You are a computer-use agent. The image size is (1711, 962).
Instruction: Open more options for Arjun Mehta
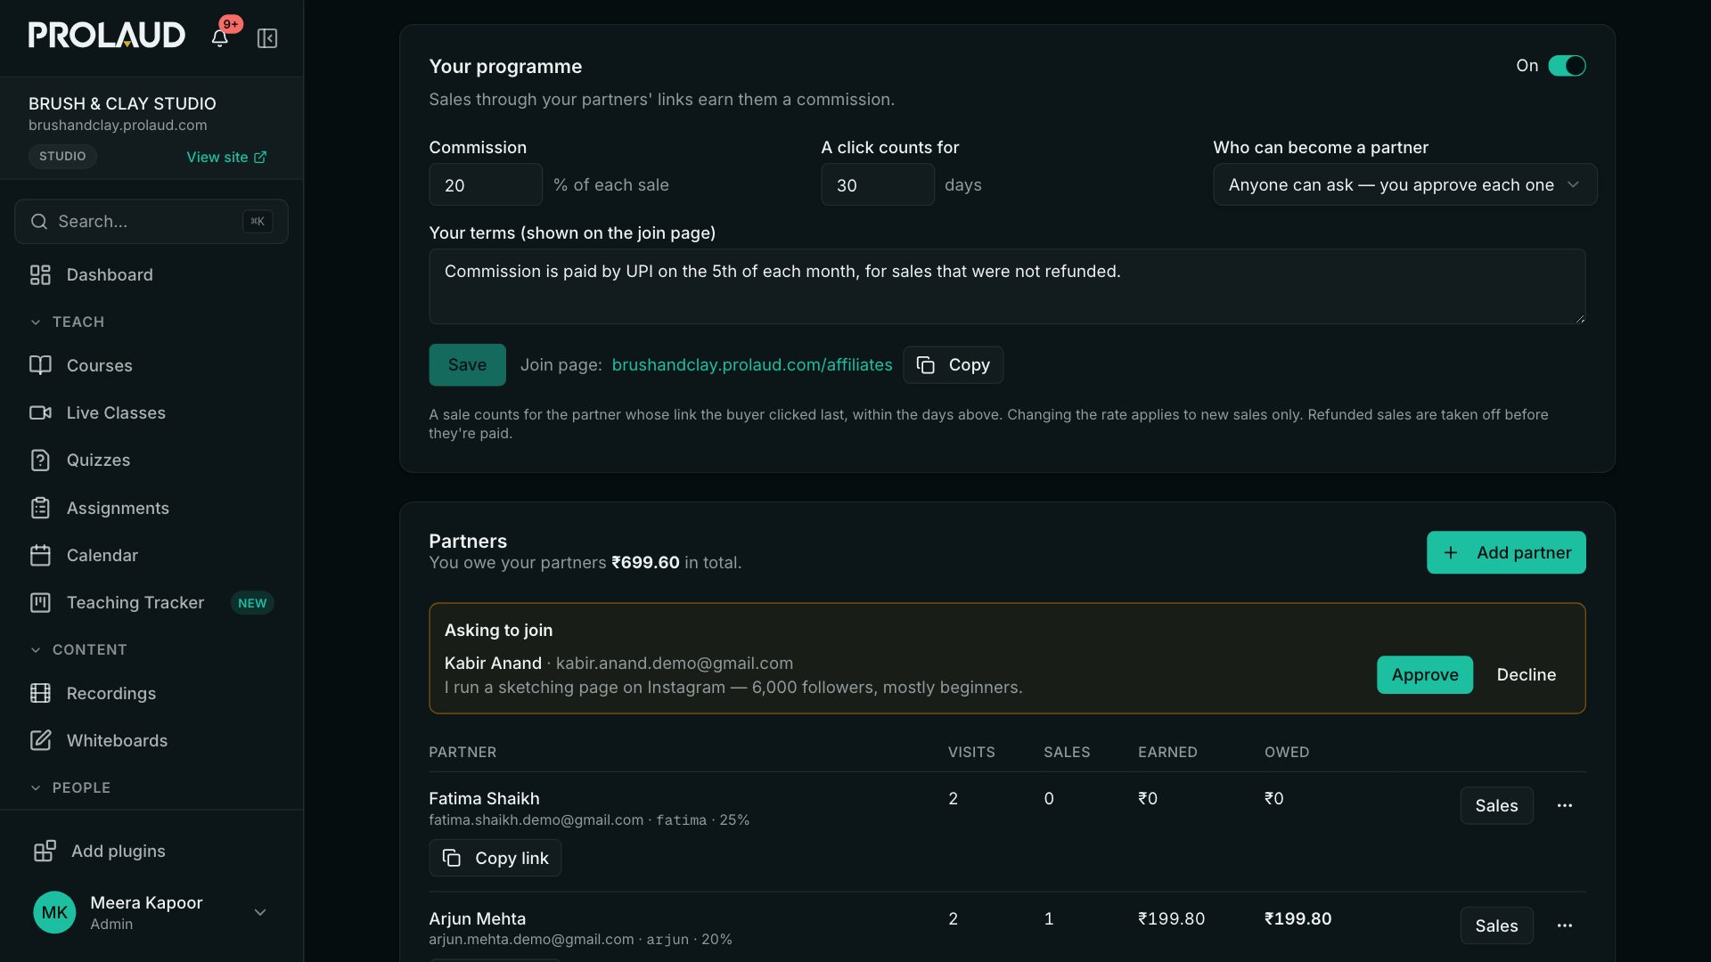[1565, 925]
